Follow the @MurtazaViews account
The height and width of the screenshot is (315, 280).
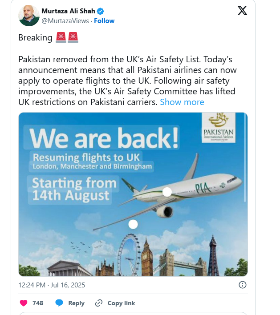click(104, 21)
